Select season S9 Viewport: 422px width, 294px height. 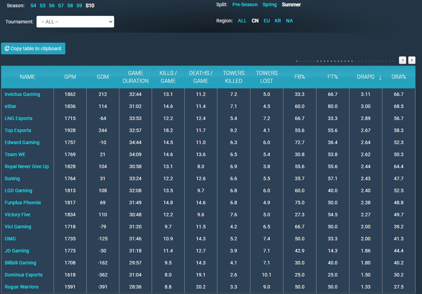pos(79,6)
